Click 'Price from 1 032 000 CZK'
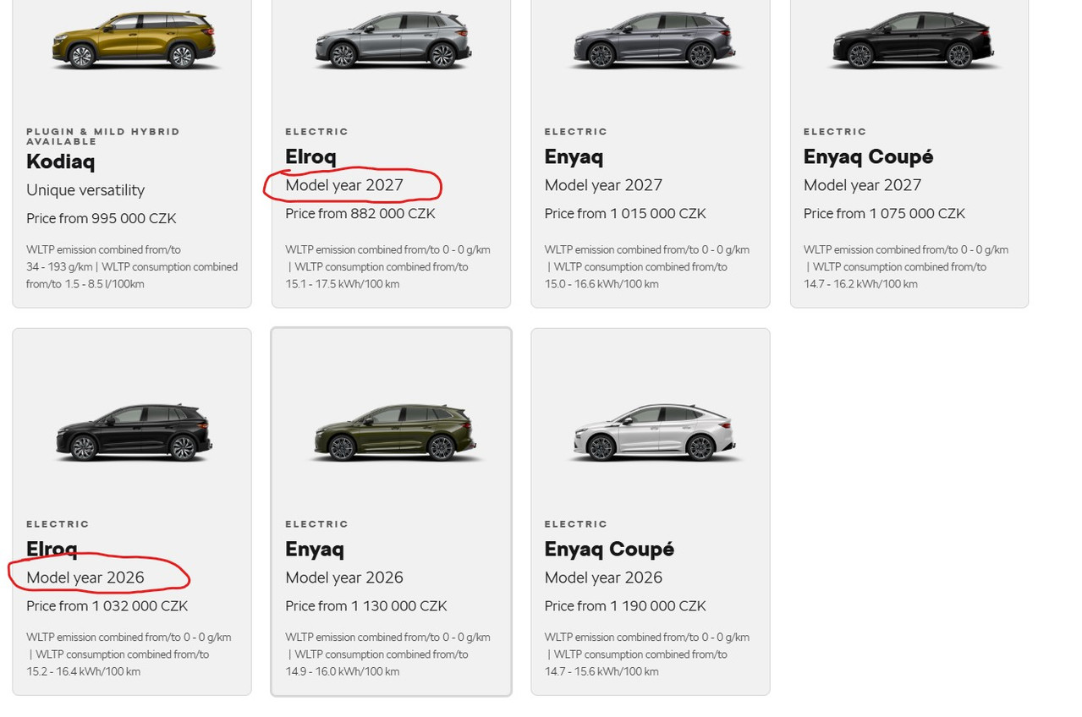Image resolution: width=1082 pixels, height=717 pixels. (x=107, y=605)
